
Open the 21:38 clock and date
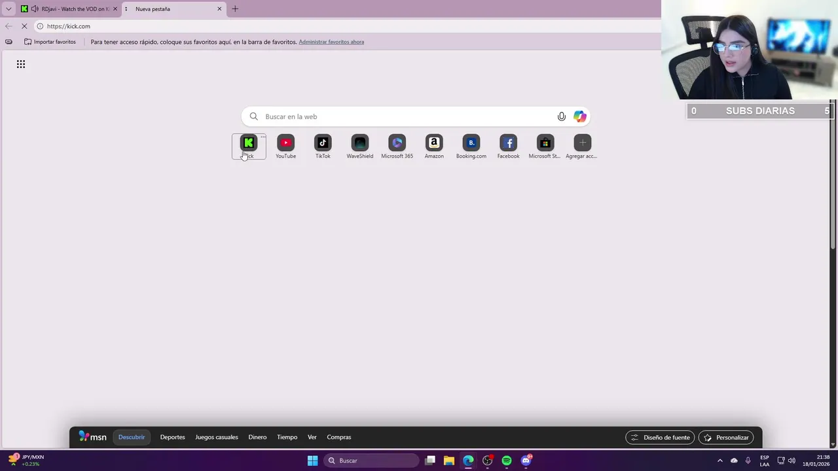pyautogui.click(x=816, y=461)
